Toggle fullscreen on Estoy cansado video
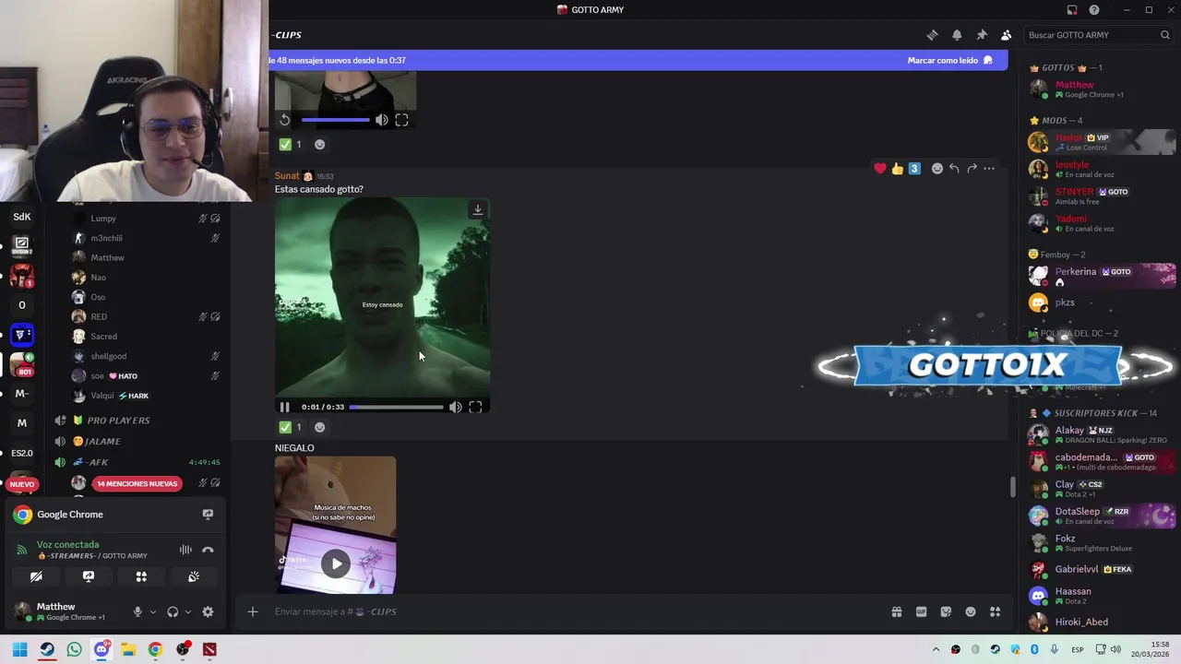The width and height of the screenshot is (1181, 664). pos(475,407)
